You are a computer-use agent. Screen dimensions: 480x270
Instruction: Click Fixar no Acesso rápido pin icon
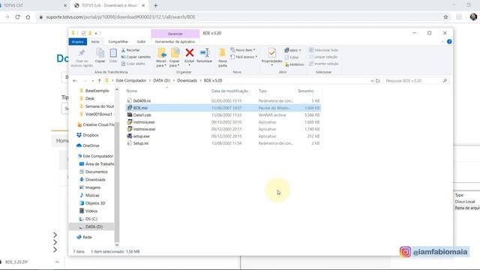click(x=82, y=53)
